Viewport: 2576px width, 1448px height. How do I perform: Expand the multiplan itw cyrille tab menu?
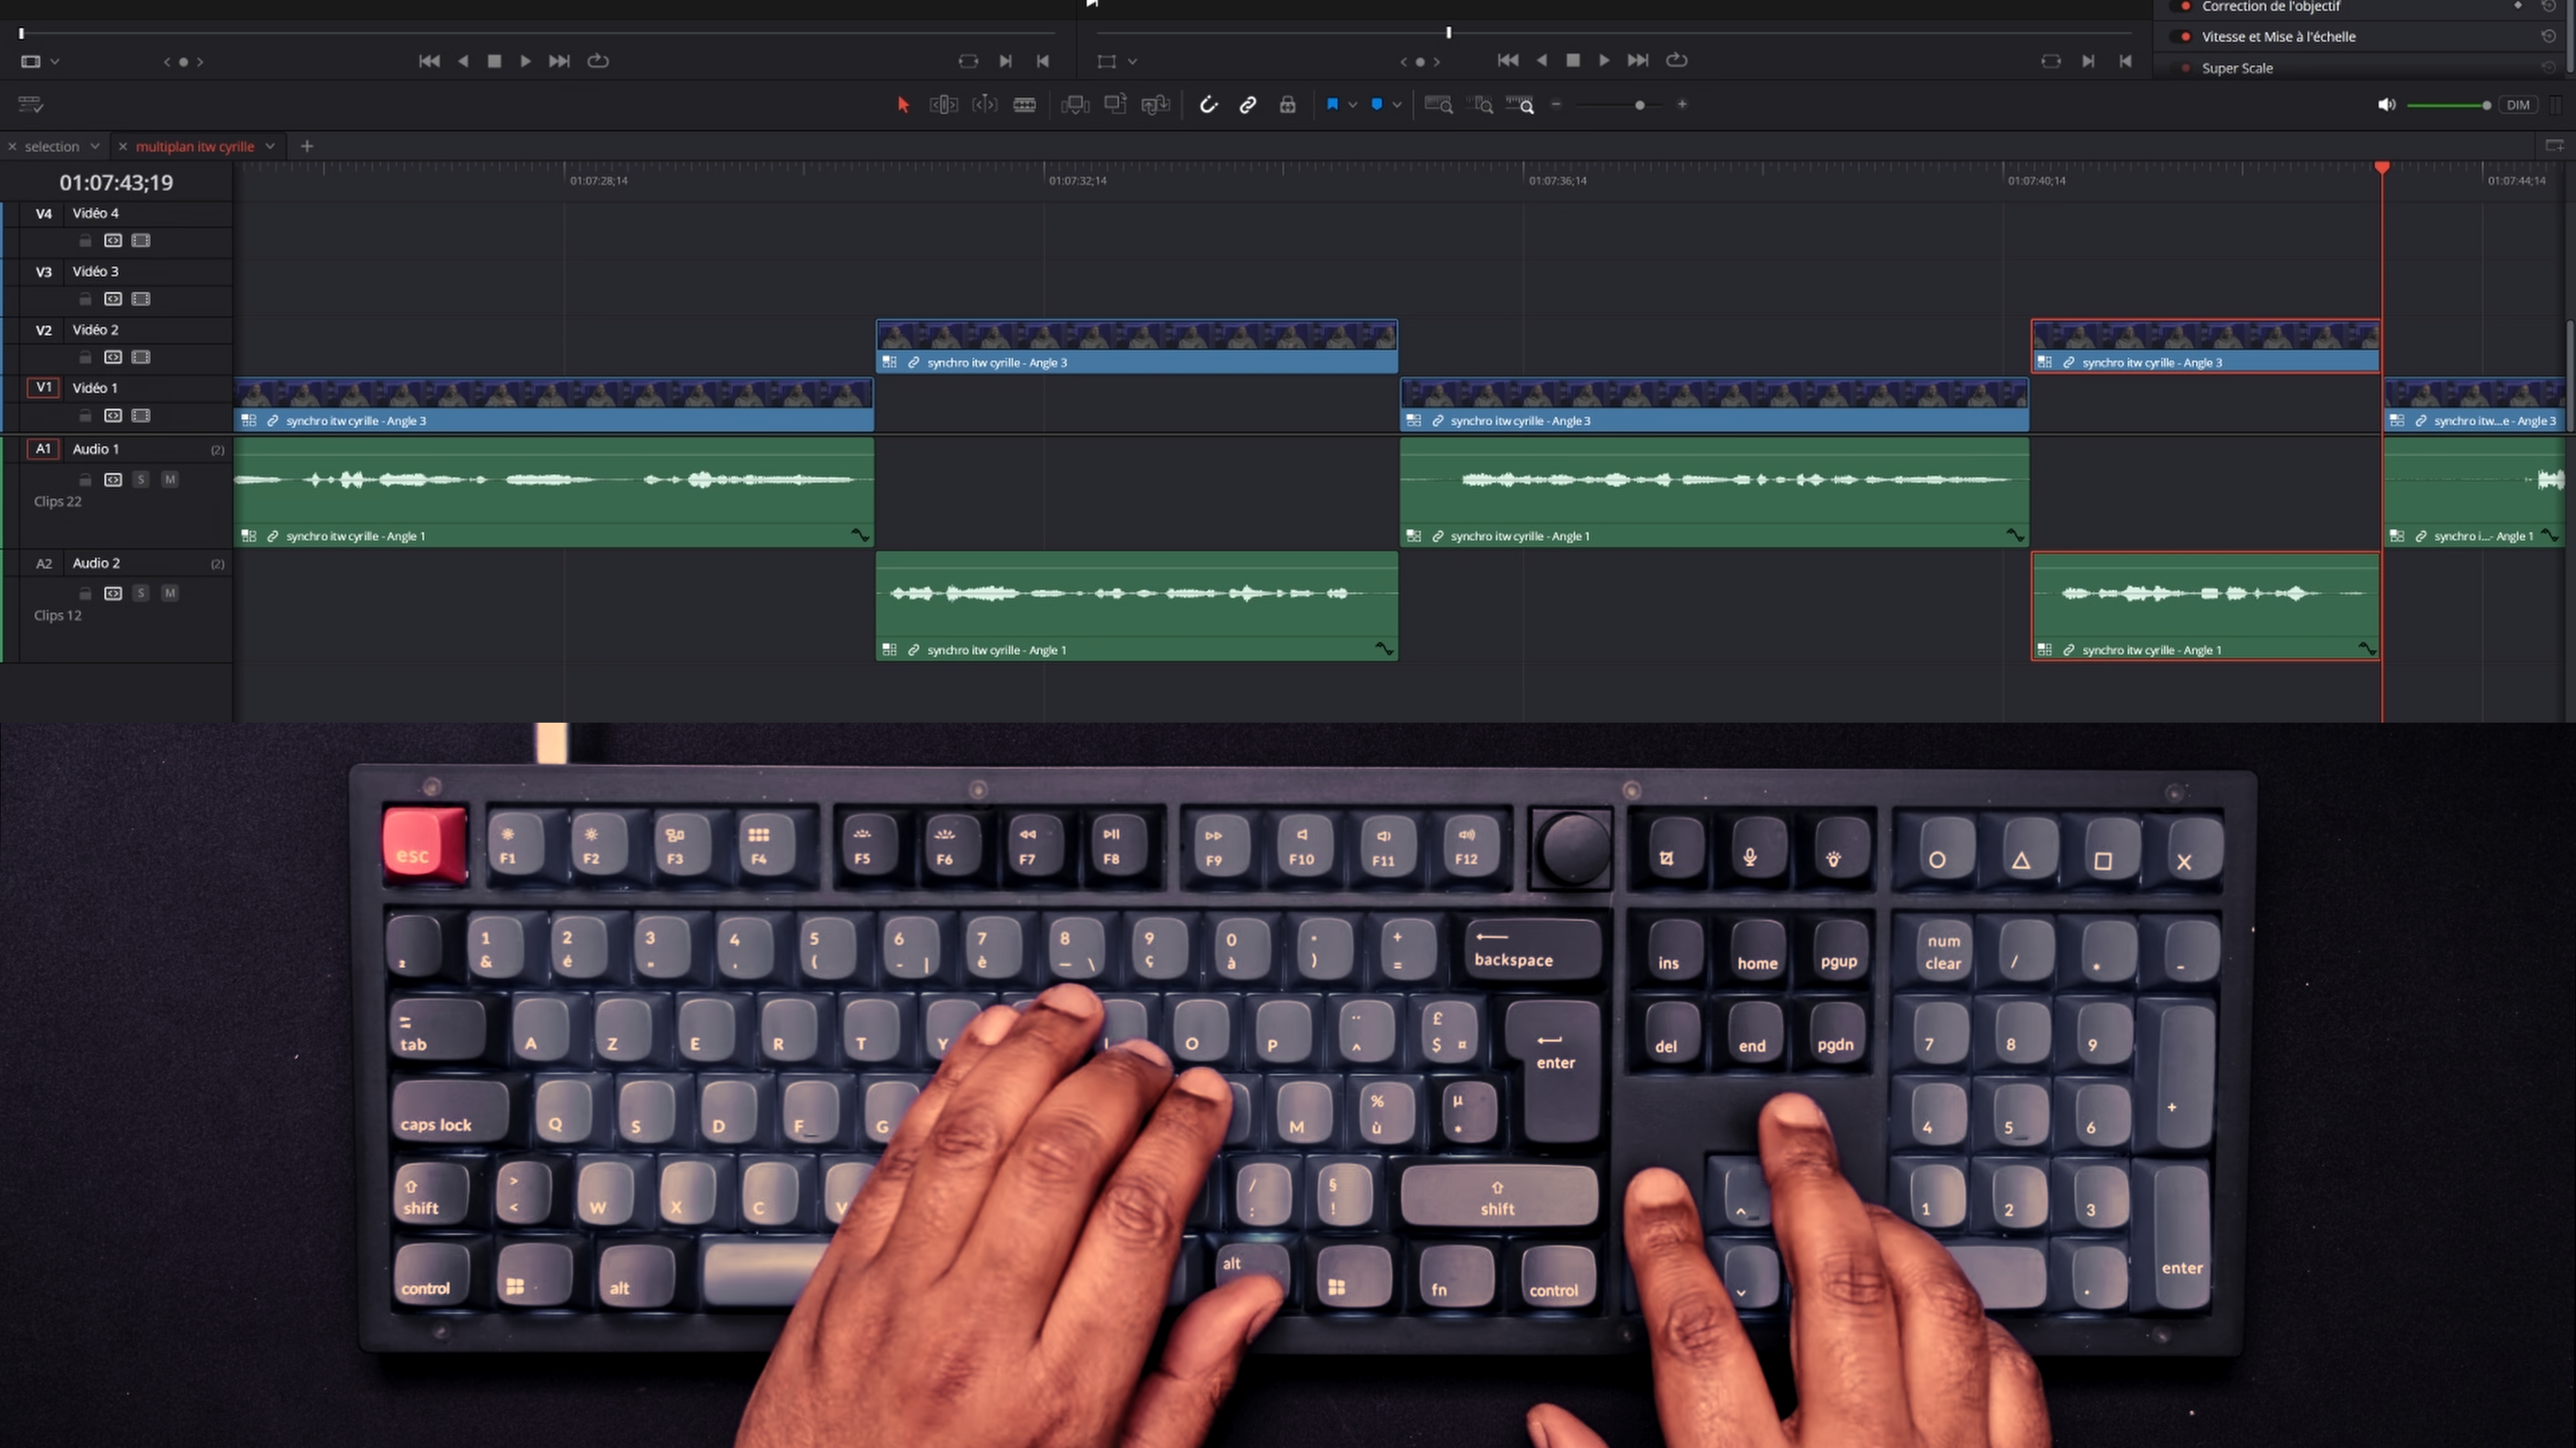click(270, 146)
